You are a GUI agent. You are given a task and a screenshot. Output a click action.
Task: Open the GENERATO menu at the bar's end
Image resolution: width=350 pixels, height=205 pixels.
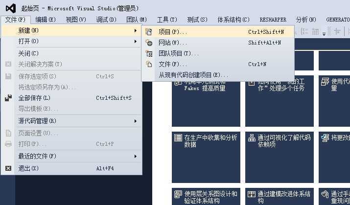[x=337, y=20]
